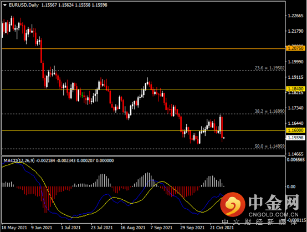Select the 23 Jul 2021 date marker
The height and width of the screenshot is (232, 307).
click(x=101, y=228)
